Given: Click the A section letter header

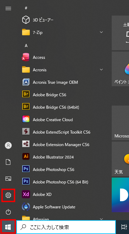Looking at the screenshot, I should tap(26, 46).
